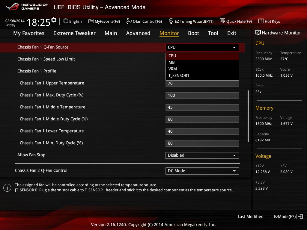Click the info circle icon by help text

coord(7,188)
